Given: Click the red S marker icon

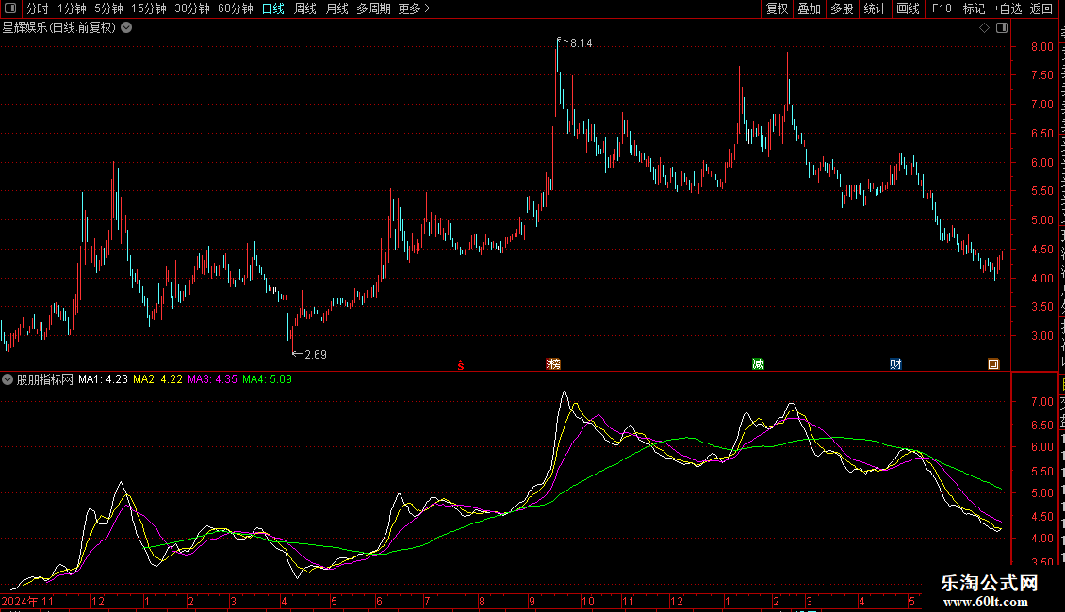Looking at the screenshot, I should pyautogui.click(x=461, y=365).
